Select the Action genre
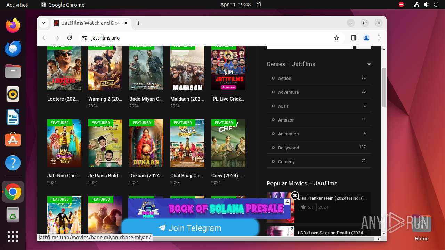 click(284, 78)
